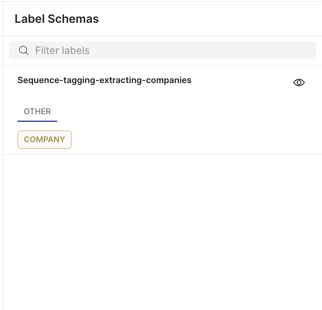
Task: Click the Sequence-tagging-extracting-companies schema title
Action: tap(104, 80)
